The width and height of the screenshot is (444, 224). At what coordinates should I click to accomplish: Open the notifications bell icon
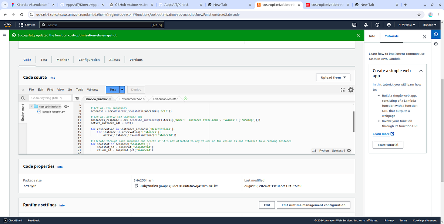(x=366, y=25)
